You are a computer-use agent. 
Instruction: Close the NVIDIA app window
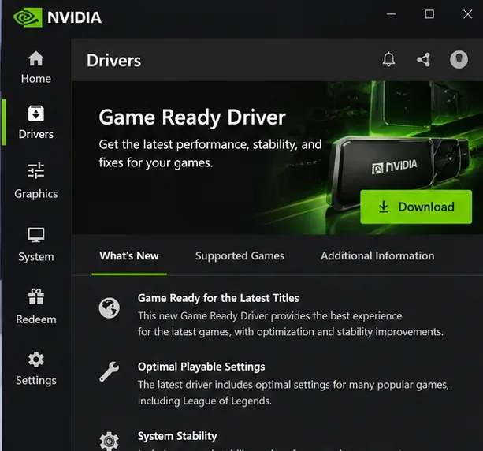click(467, 14)
